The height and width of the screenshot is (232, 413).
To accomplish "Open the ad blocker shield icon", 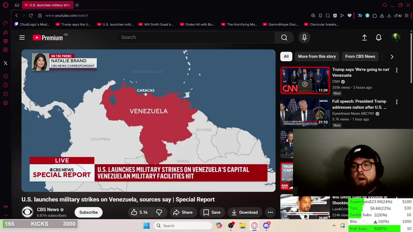I will (x=335, y=15).
